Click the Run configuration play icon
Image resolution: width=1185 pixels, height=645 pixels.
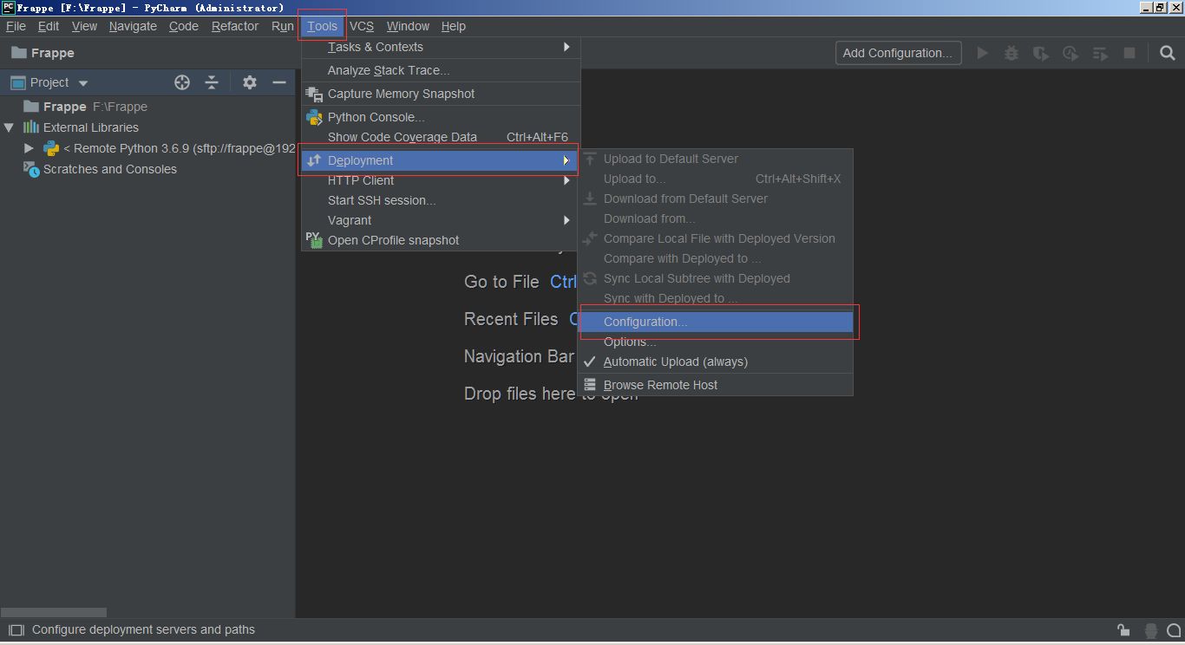click(x=982, y=53)
